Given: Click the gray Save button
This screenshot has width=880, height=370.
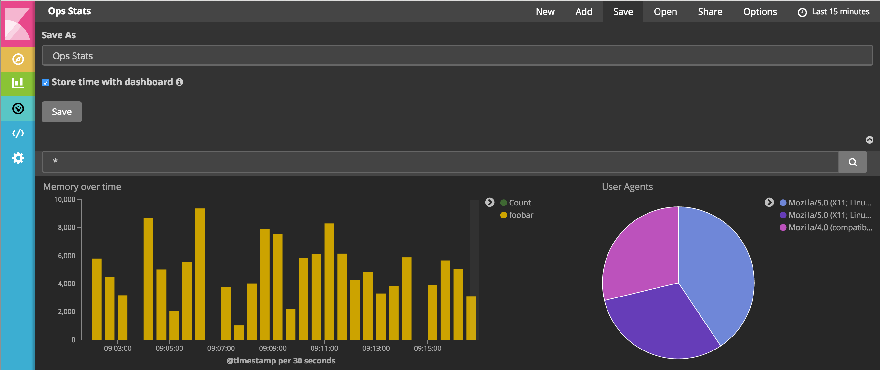Looking at the screenshot, I should click(62, 112).
